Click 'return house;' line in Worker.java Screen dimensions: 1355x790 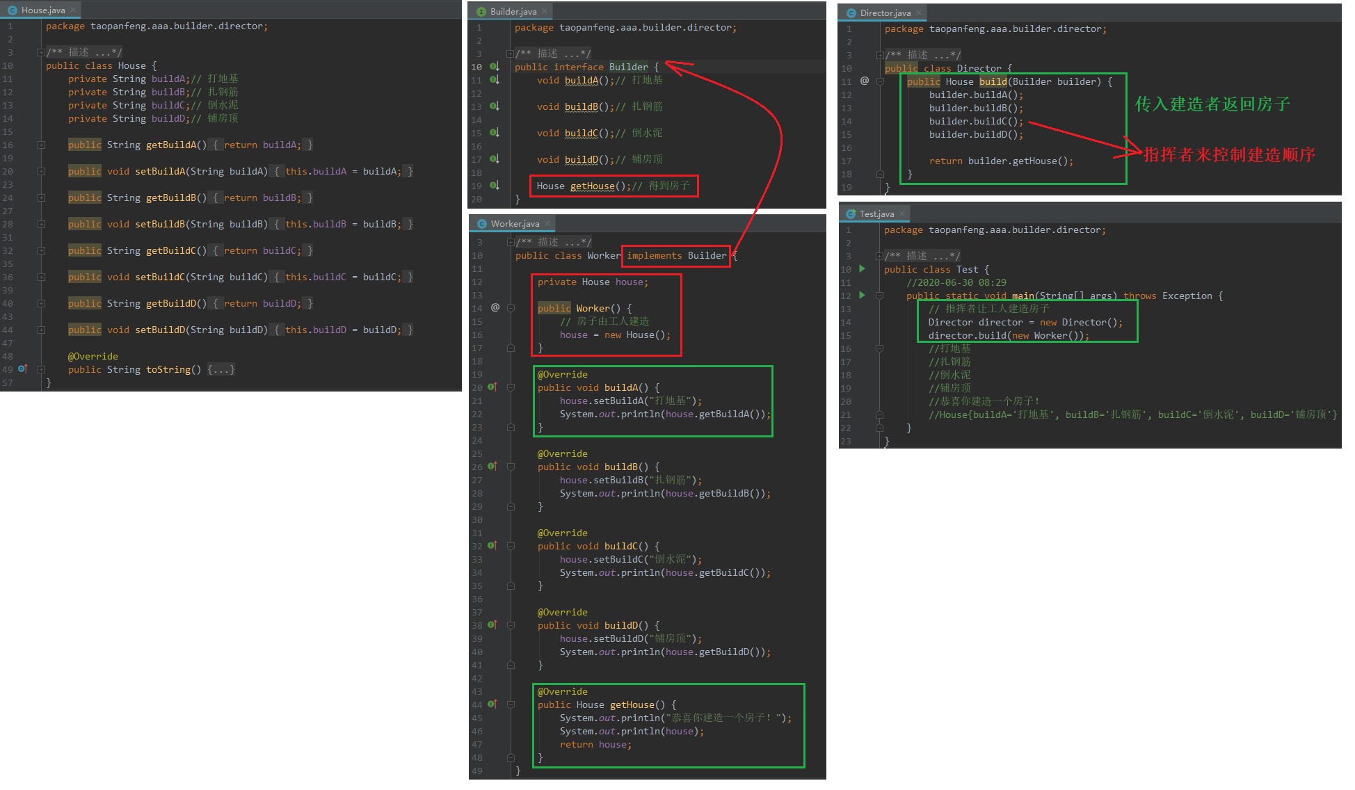[596, 744]
